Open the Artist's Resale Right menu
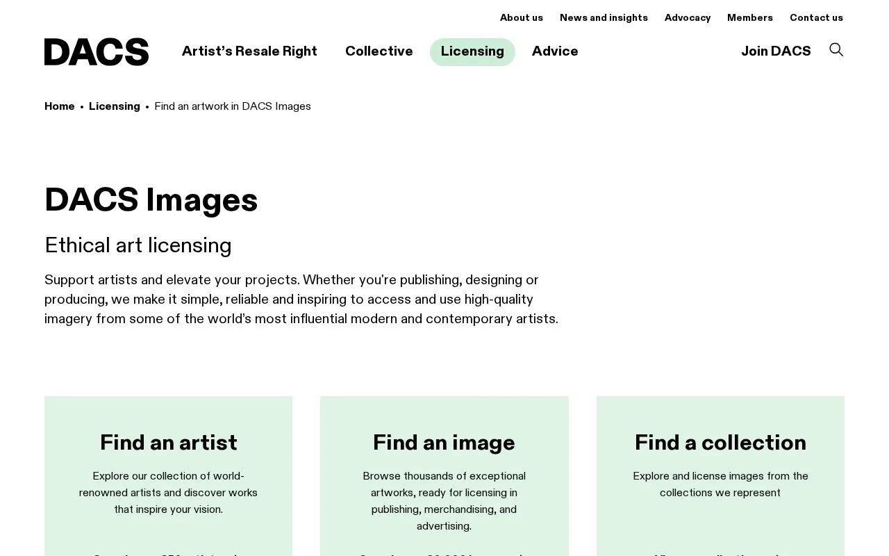 [249, 51]
